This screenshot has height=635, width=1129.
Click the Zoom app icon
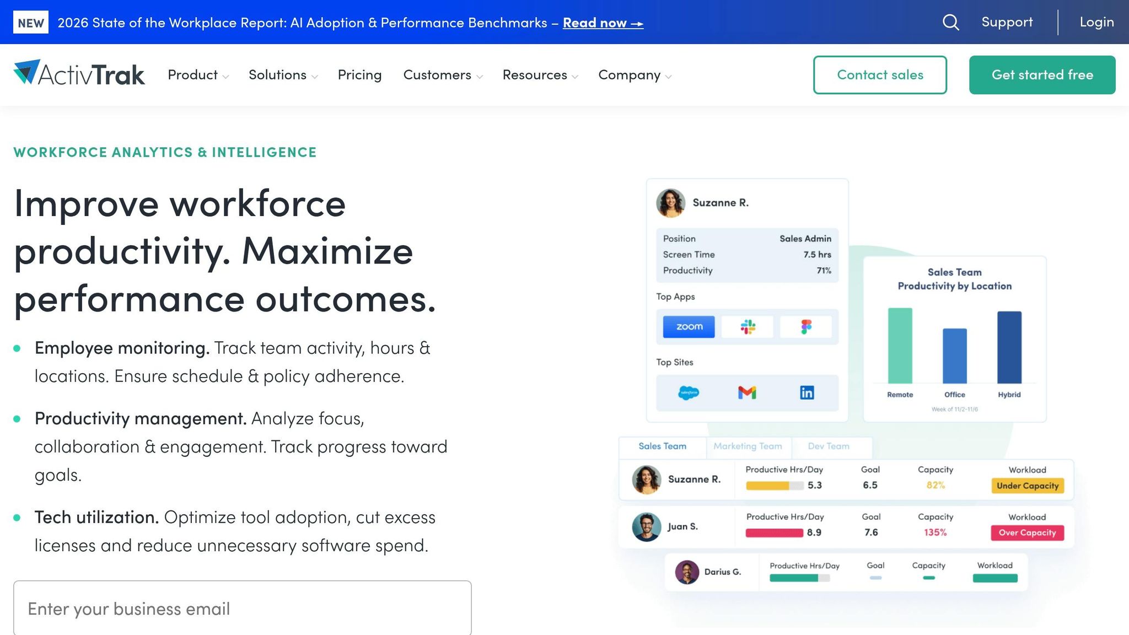pos(689,327)
